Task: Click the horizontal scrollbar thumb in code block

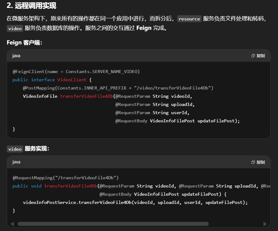Action: tap(113, 224)
